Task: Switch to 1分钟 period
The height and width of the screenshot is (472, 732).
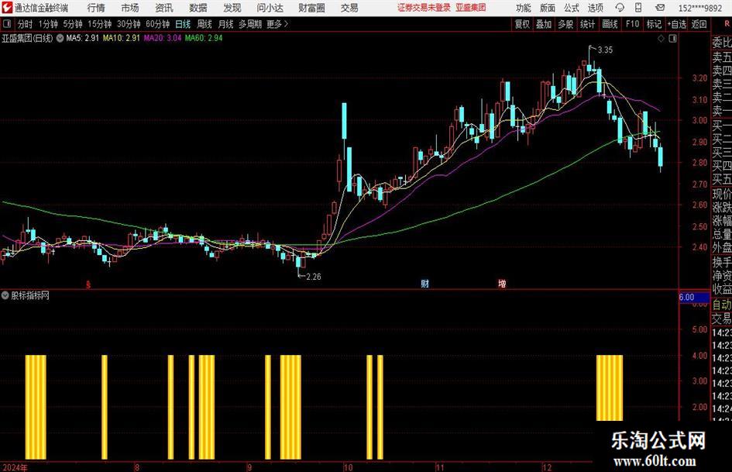Action: [48, 24]
